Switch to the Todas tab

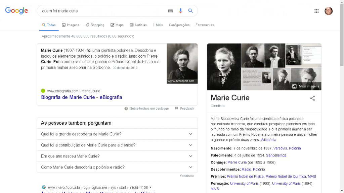coord(49,25)
